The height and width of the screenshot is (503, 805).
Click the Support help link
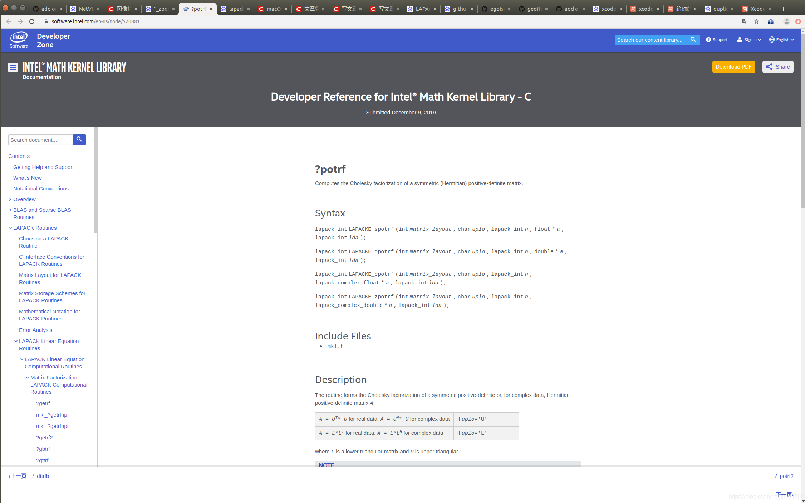(x=717, y=40)
